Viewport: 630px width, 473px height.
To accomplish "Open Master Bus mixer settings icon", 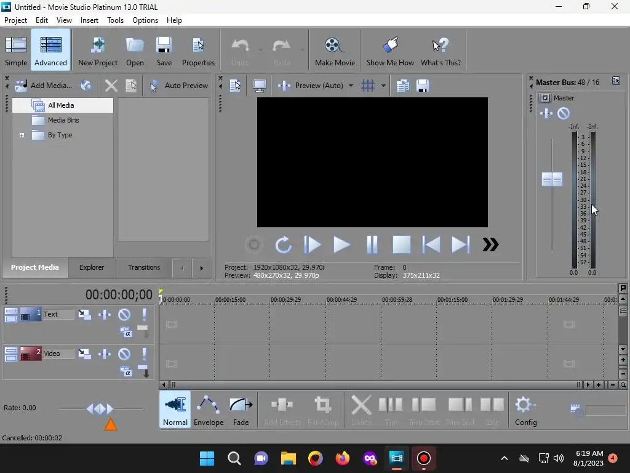I will pos(616,81).
